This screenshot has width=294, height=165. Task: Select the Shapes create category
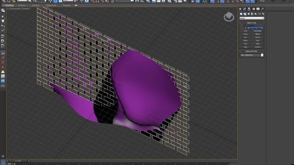[x=245, y=14]
